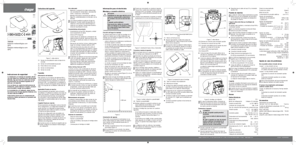Select the 'Uso adecuado' heading
296x145 pixels.
tap(72, 8)
